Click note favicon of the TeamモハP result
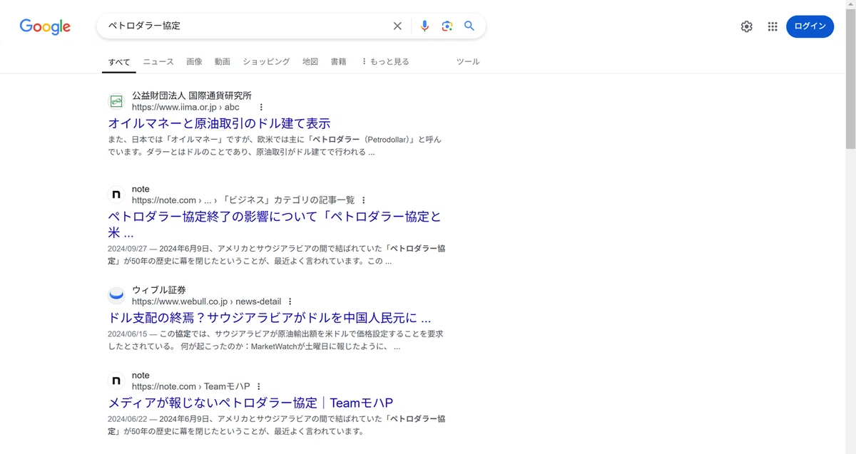856x454 pixels. tap(116, 381)
